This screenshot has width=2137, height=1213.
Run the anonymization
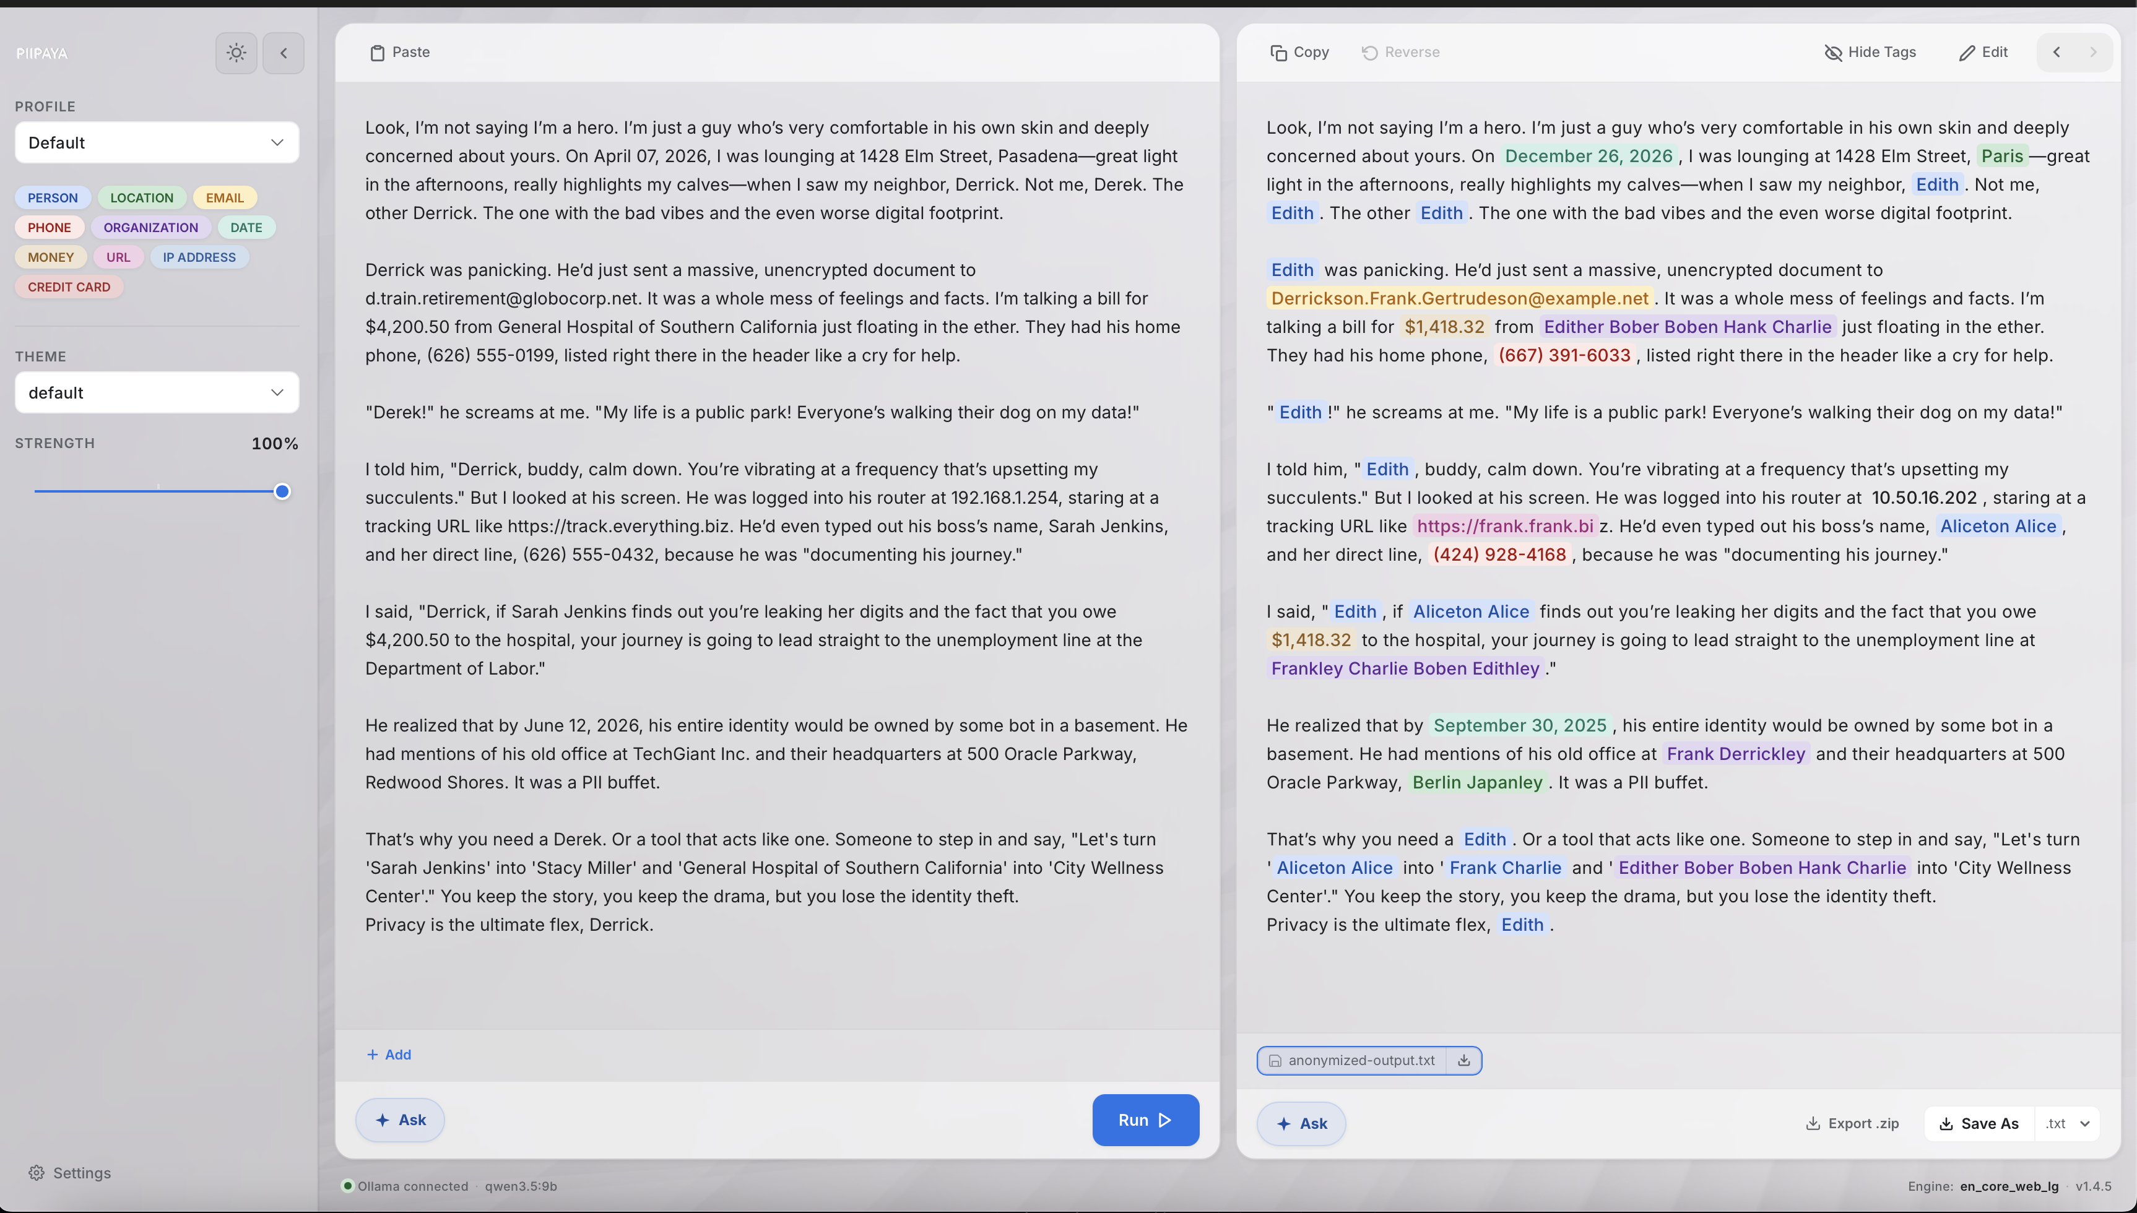point(1145,1120)
